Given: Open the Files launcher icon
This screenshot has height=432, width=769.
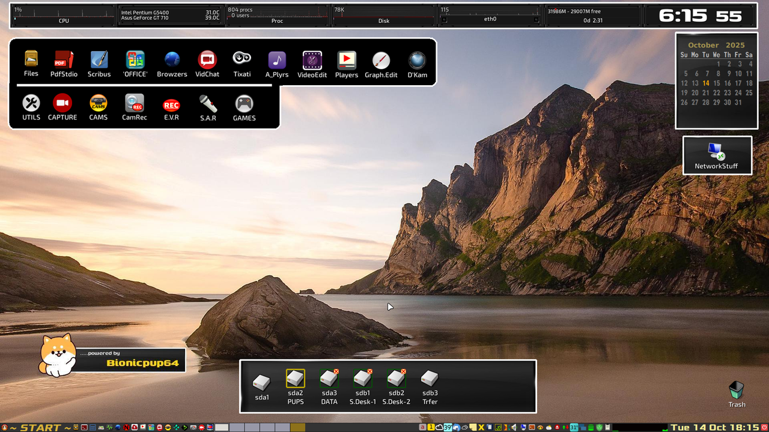Looking at the screenshot, I should point(31,59).
